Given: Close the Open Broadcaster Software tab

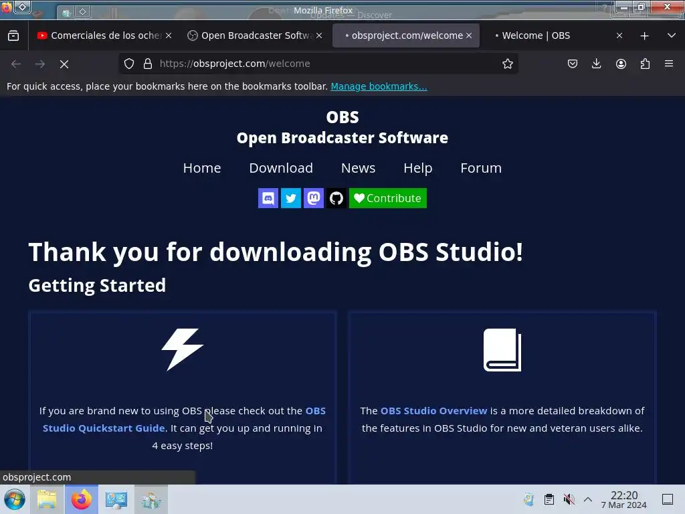Looking at the screenshot, I should (319, 35).
